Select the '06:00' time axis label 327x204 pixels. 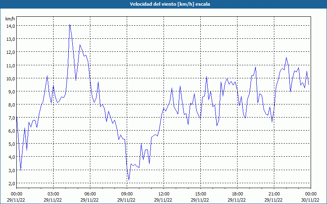(90, 194)
